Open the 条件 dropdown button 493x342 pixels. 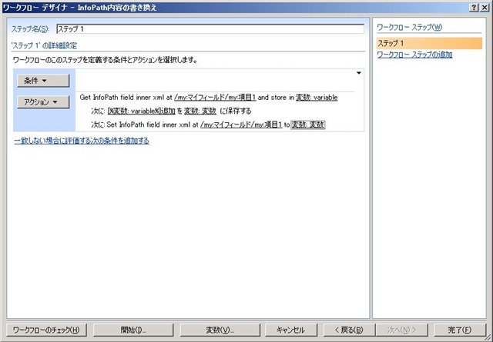coord(43,81)
